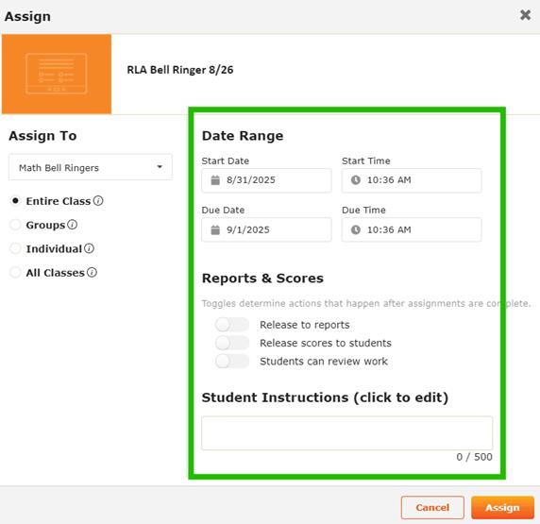This screenshot has width=540, height=524.
Task: Choose the All Classes radio option
Action: point(15,272)
